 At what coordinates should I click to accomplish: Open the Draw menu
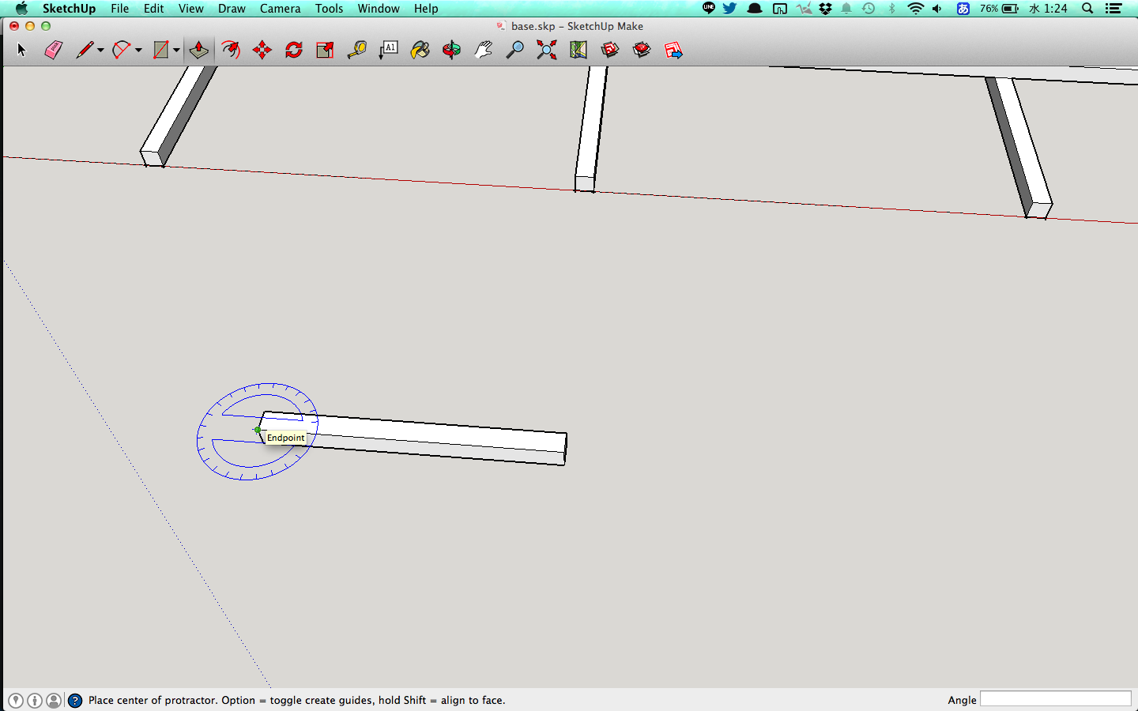coord(232,9)
